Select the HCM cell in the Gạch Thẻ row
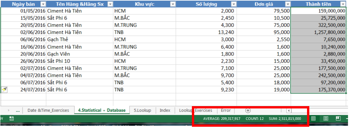 point(144,40)
